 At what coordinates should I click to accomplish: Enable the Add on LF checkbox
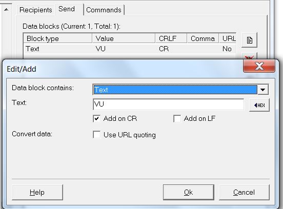pyautogui.click(x=177, y=119)
